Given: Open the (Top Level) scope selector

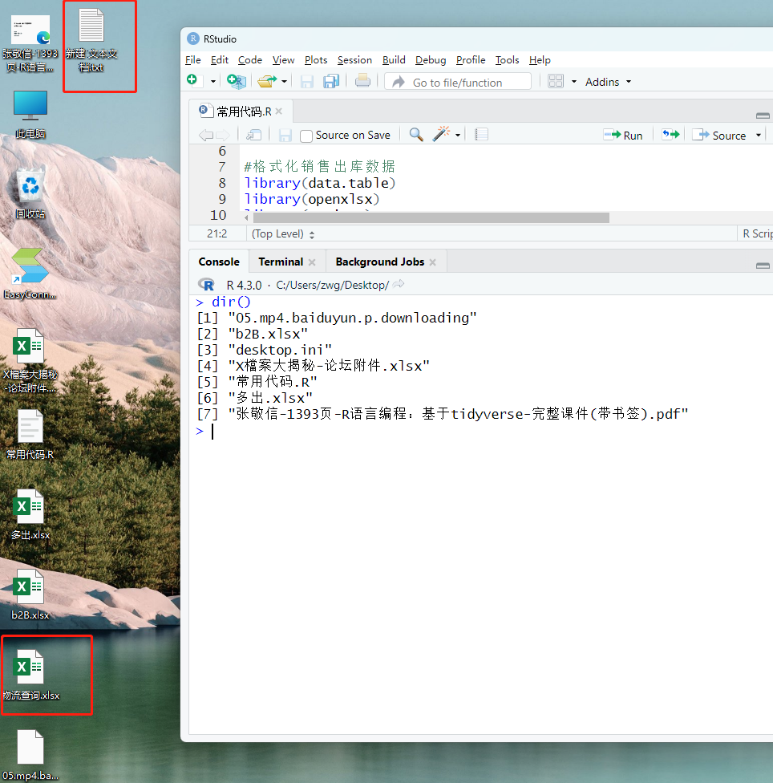Looking at the screenshot, I should click(x=283, y=233).
